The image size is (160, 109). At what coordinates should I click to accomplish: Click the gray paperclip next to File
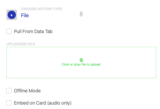(81, 14)
